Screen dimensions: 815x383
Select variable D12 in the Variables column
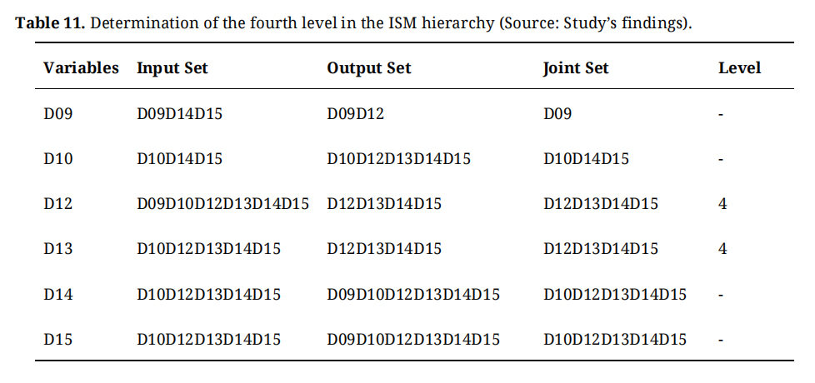coord(58,203)
